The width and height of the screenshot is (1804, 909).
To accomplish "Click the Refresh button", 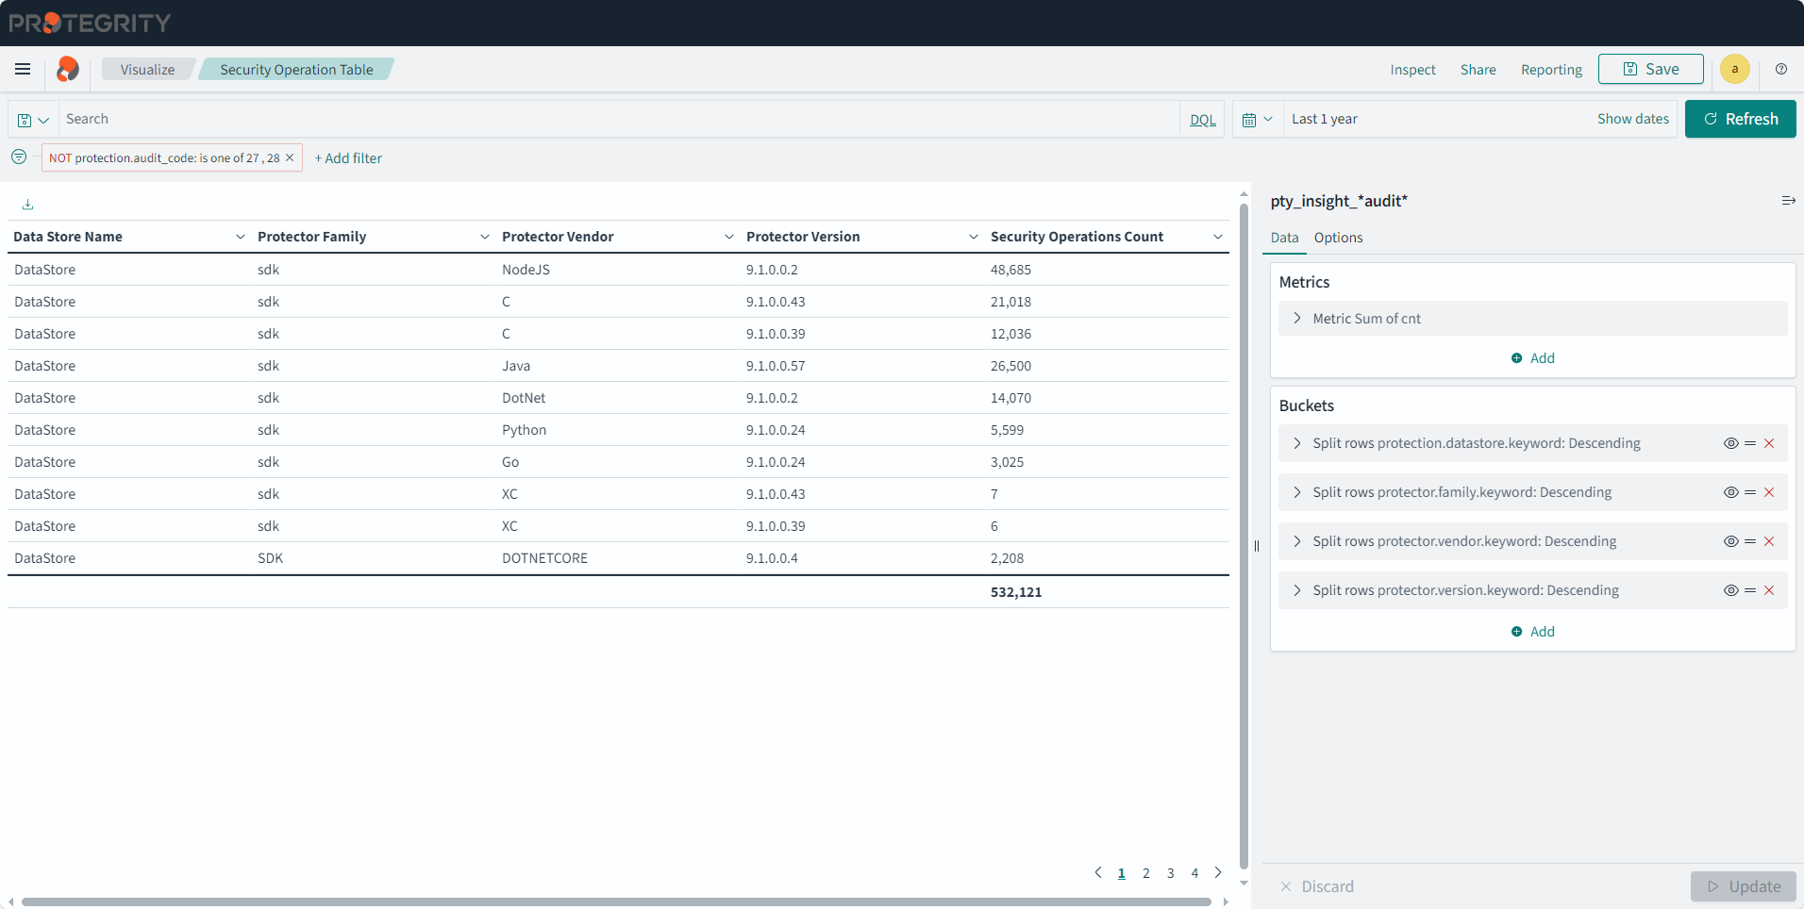I will (x=1740, y=119).
